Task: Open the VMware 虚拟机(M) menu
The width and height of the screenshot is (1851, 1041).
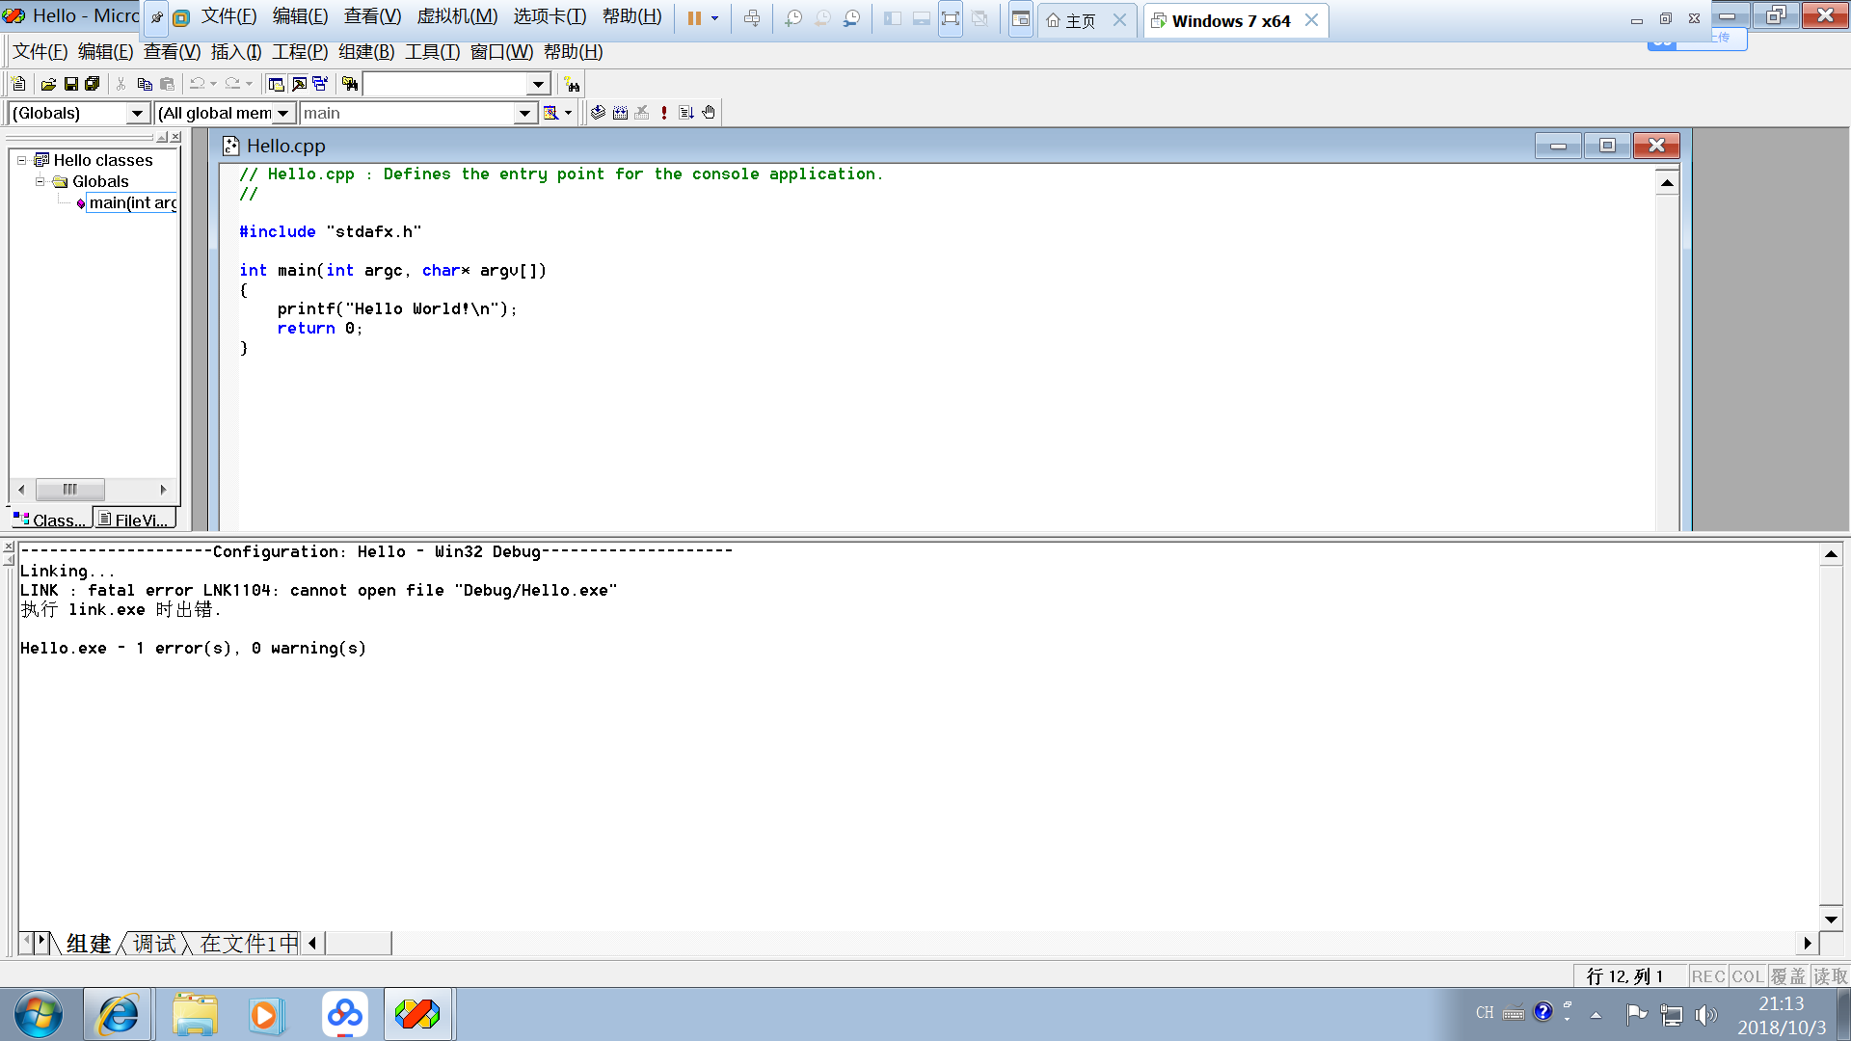Action: pyautogui.click(x=457, y=17)
